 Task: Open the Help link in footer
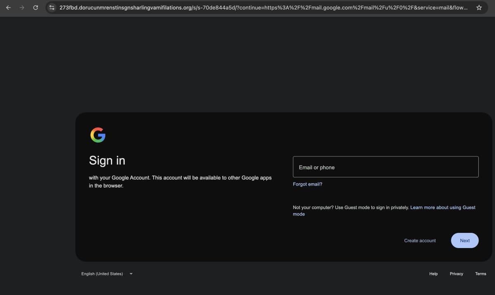pyautogui.click(x=434, y=274)
